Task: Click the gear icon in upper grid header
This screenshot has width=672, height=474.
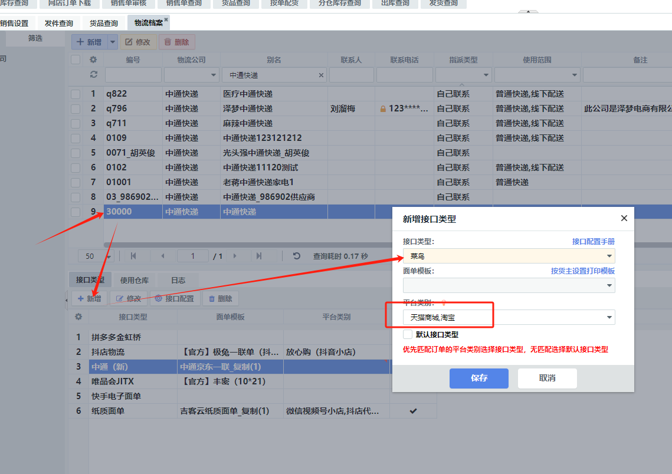Action: [93, 60]
